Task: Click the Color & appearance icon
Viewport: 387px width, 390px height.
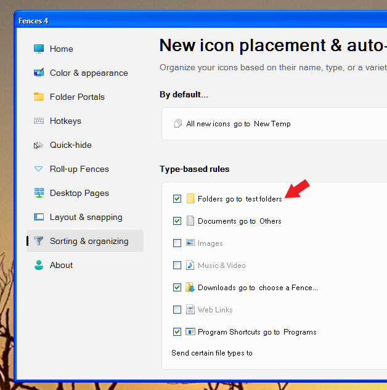Action: tap(39, 73)
